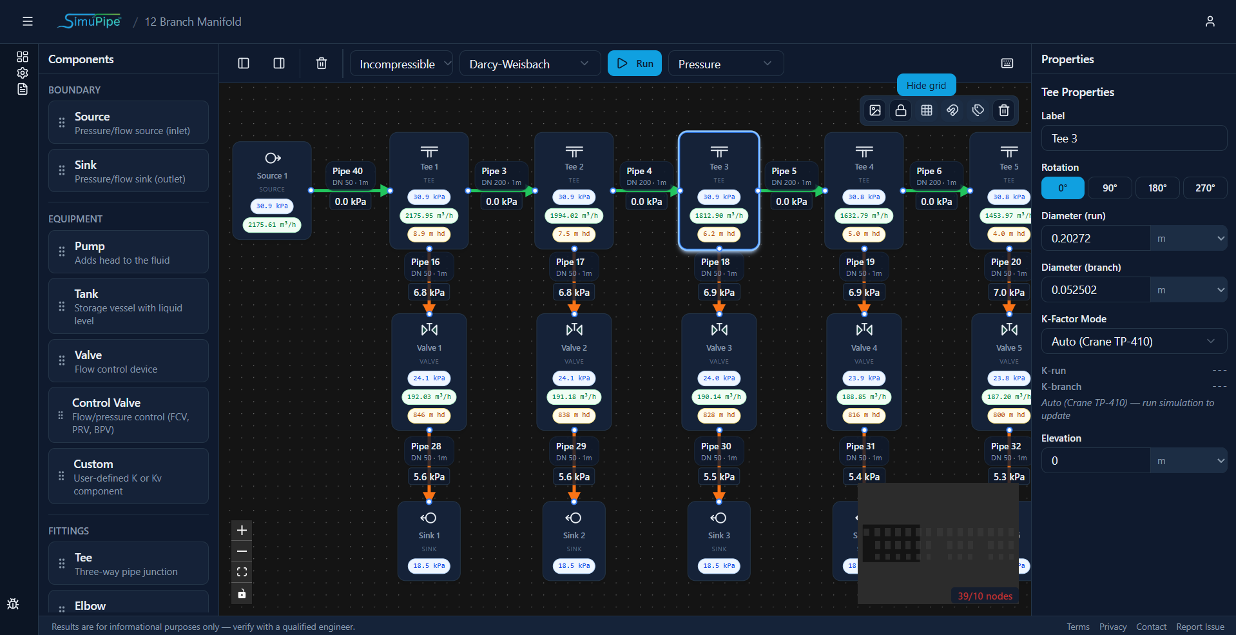Select the Valve 2 node
The height and width of the screenshot is (635, 1236).
pyautogui.click(x=574, y=372)
